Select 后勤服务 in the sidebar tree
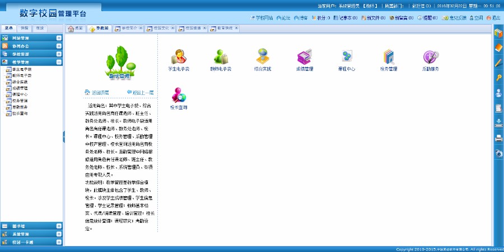The width and height of the screenshot is (504, 252). 20,107
